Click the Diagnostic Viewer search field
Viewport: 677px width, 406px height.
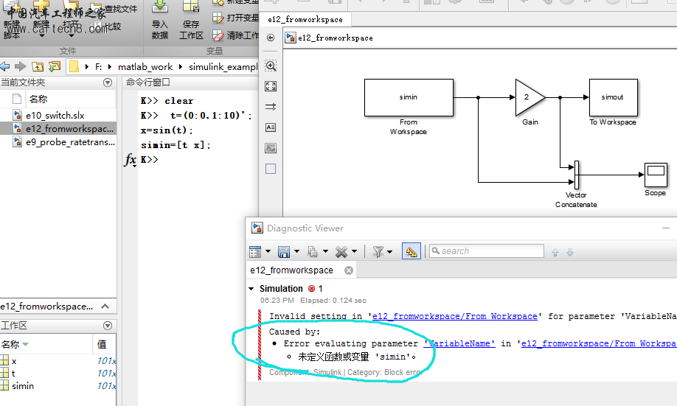pyautogui.click(x=487, y=251)
